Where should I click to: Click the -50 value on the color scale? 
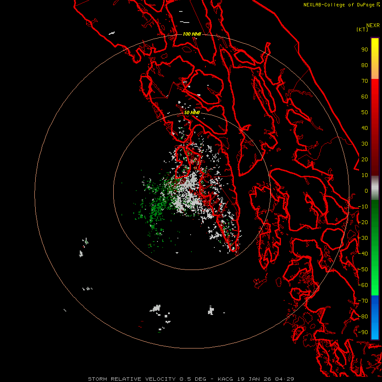point(363,269)
